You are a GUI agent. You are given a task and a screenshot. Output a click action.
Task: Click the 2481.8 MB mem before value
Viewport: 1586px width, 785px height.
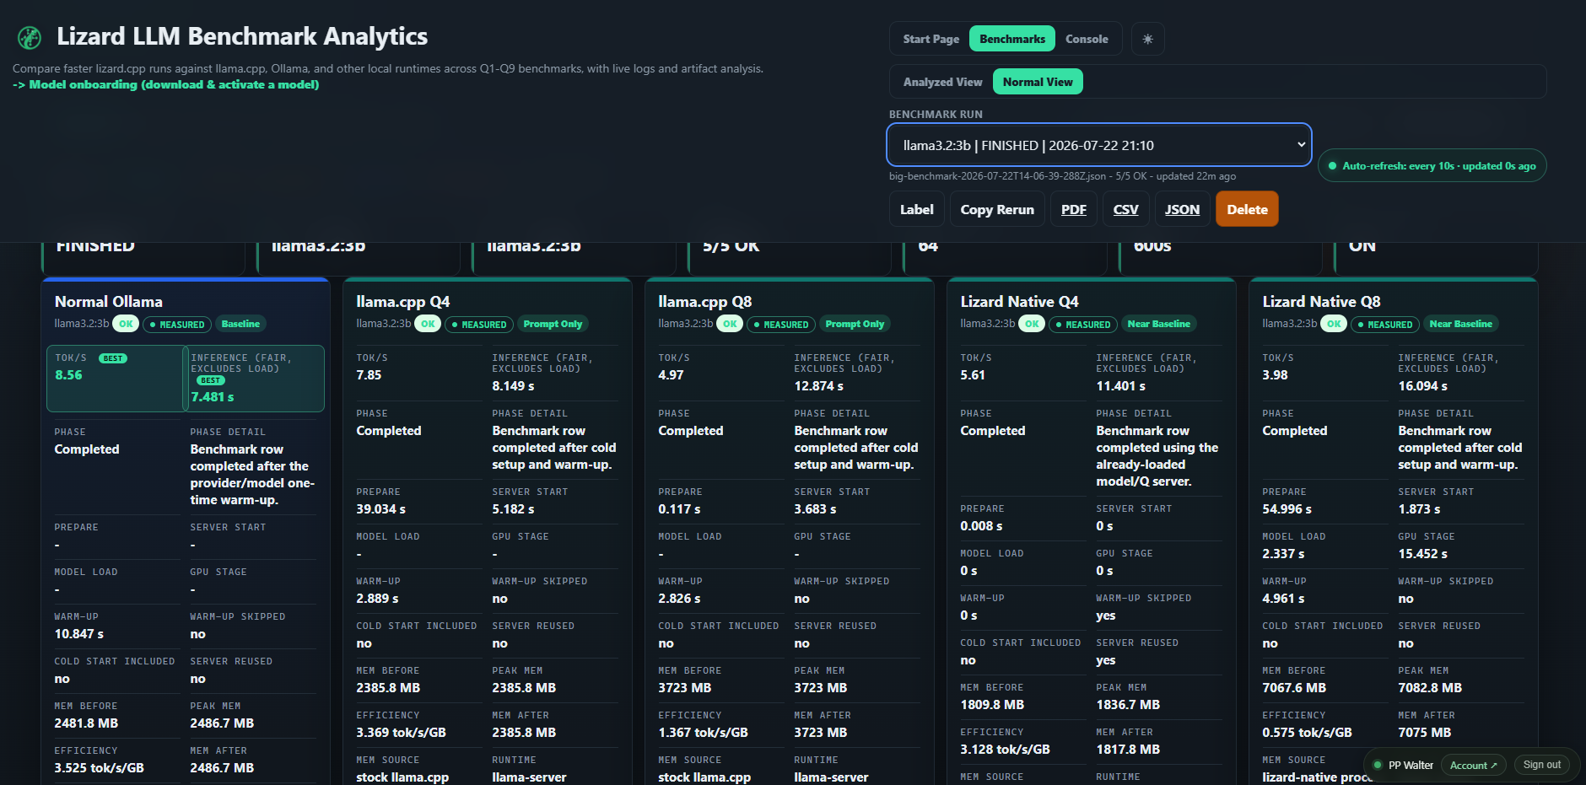(86, 723)
